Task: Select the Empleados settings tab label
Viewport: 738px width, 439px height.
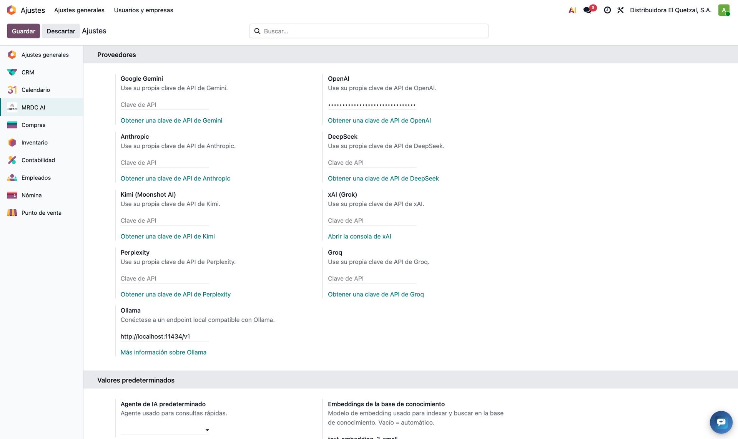Action: coord(36,177)
